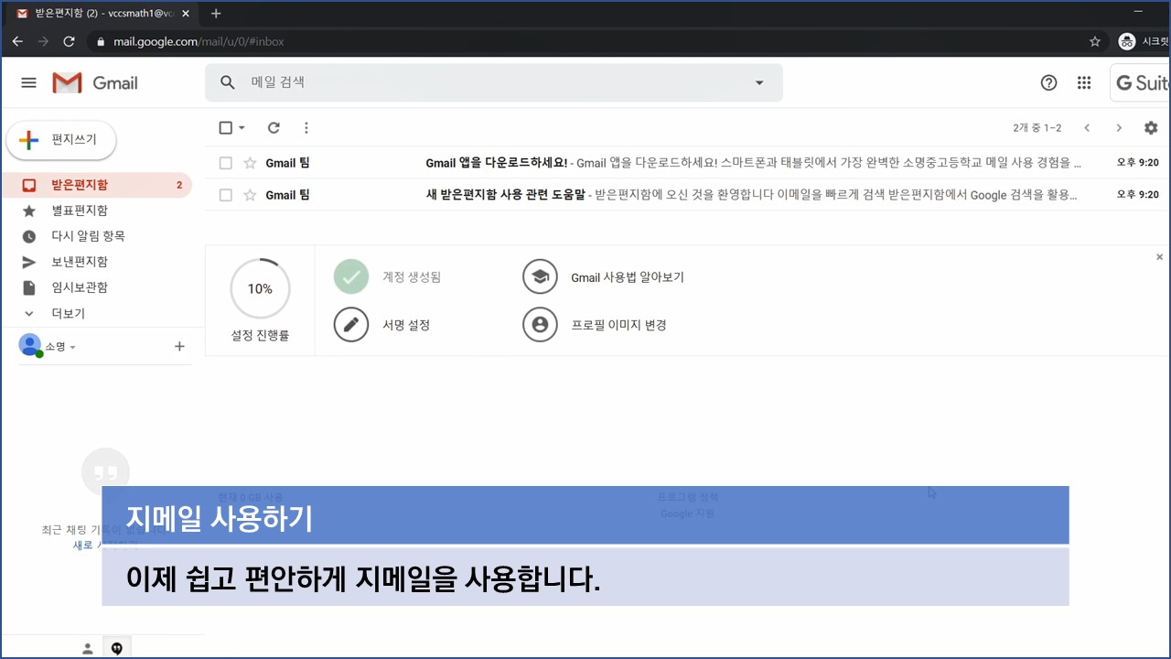Click the 계정 생성됨 checkmark icon

coord(351,276)
